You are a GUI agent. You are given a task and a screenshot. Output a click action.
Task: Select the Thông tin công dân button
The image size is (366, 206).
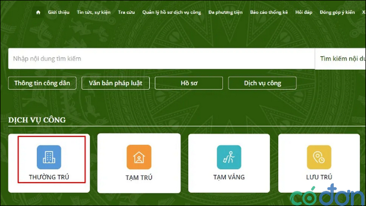tap(42, 83)
